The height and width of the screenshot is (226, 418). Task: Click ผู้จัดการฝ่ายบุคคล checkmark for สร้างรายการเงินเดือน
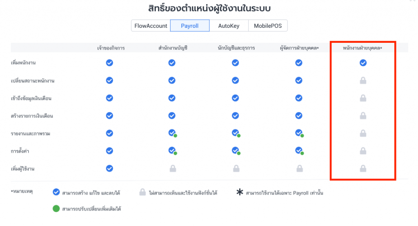tap(299, 115)
